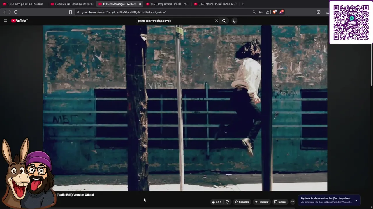
Task: Switch to 'MKRNI - Blokis (Pol Del Sur' tab
Action: pyautogui.click(x=72, y=4)
